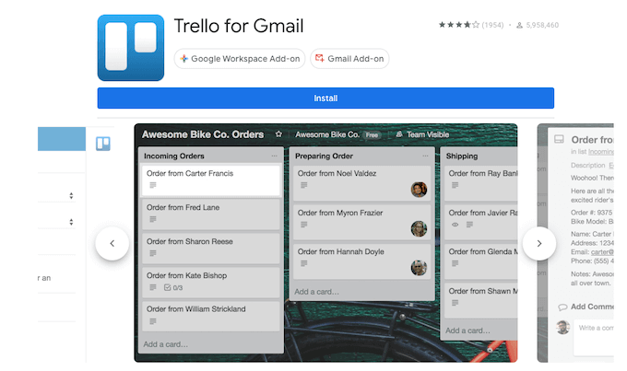Go to previous screenshot with left arrow
Screen dimensions: 627x371
[112, 244]
